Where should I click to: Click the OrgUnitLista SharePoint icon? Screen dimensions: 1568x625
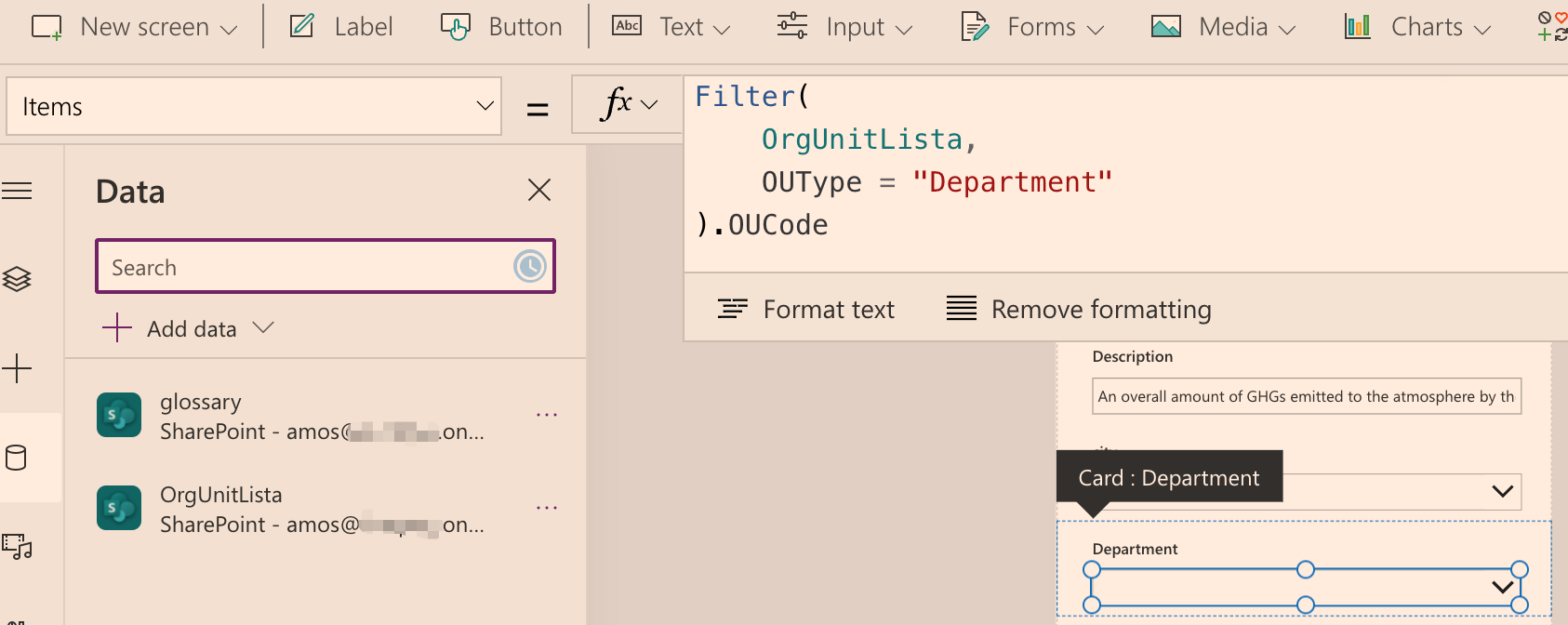(119, 508)
